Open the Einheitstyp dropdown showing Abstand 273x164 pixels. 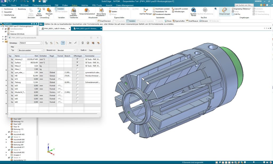point(31,43)
